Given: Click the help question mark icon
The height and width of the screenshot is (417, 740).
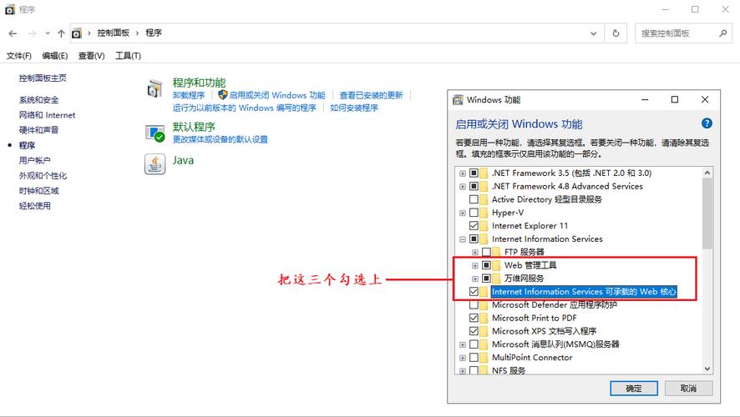Looking at the screenshot, I should point(707,123).
